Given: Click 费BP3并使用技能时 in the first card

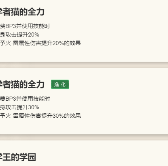Looking at the screenshot, I should (25, 26).
